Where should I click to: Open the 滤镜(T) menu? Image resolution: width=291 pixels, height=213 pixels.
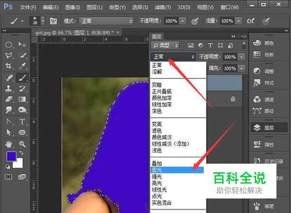point(163,8)
